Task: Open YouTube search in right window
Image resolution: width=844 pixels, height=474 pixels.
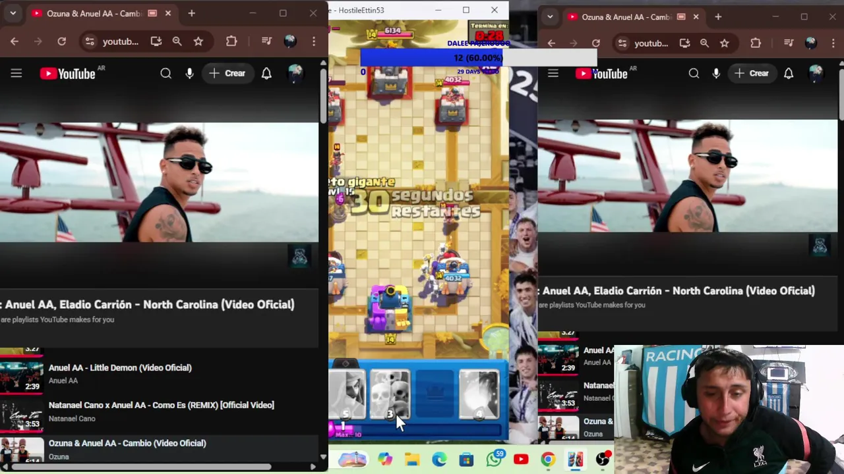Action: coord(694,74)
